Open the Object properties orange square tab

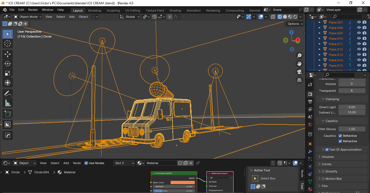coord(310,144)
